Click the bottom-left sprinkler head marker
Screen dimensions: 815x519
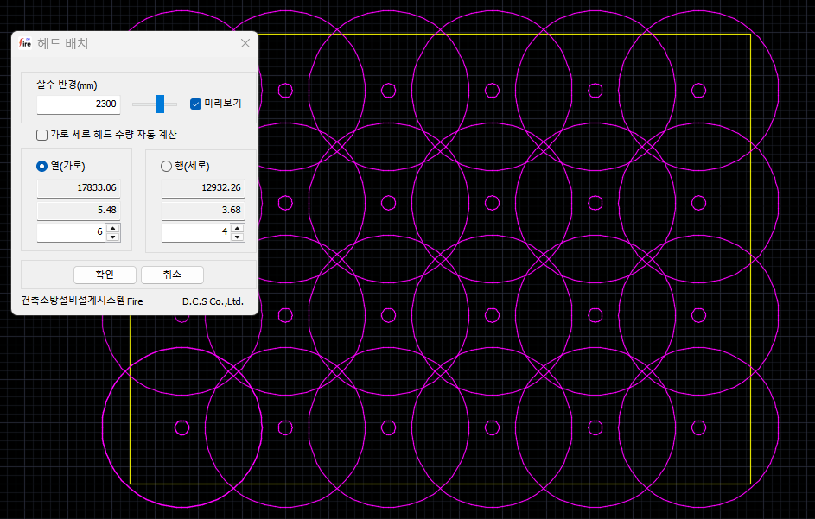(181, 427)
